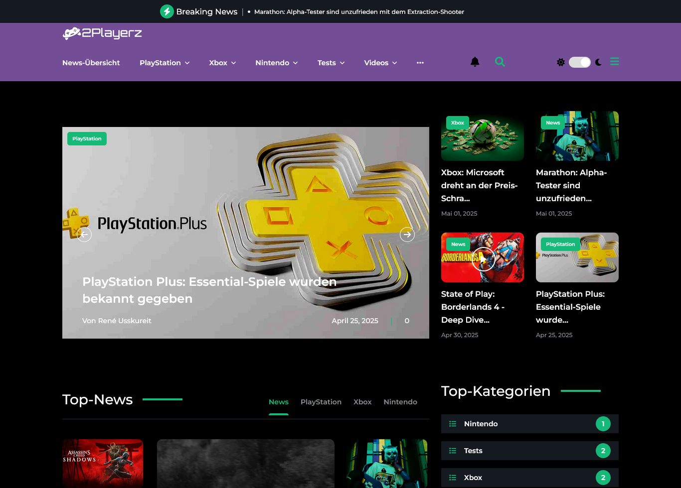Click the sun light-mode icon
The height and width of the screenshot is (488, 681).
[x=561, y=62]
